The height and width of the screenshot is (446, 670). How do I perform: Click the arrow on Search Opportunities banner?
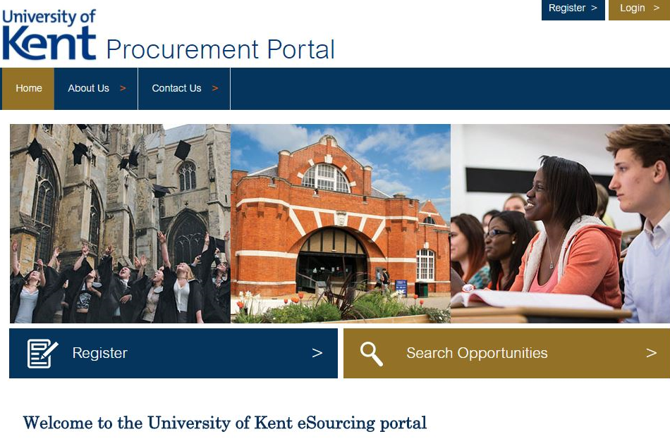[651, 353]
